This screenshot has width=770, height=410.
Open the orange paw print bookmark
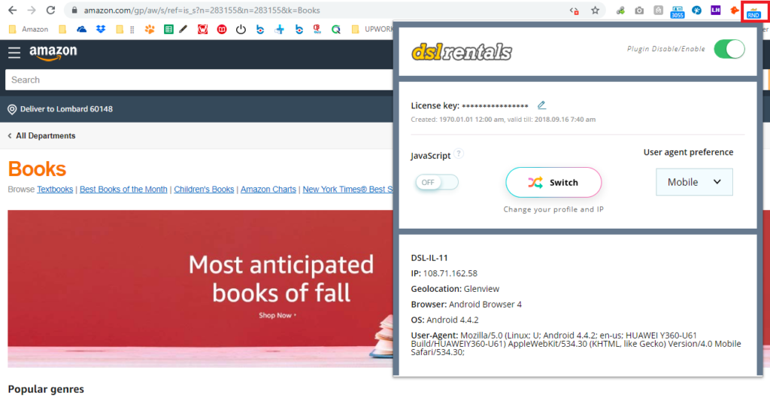tap(150, 29)
